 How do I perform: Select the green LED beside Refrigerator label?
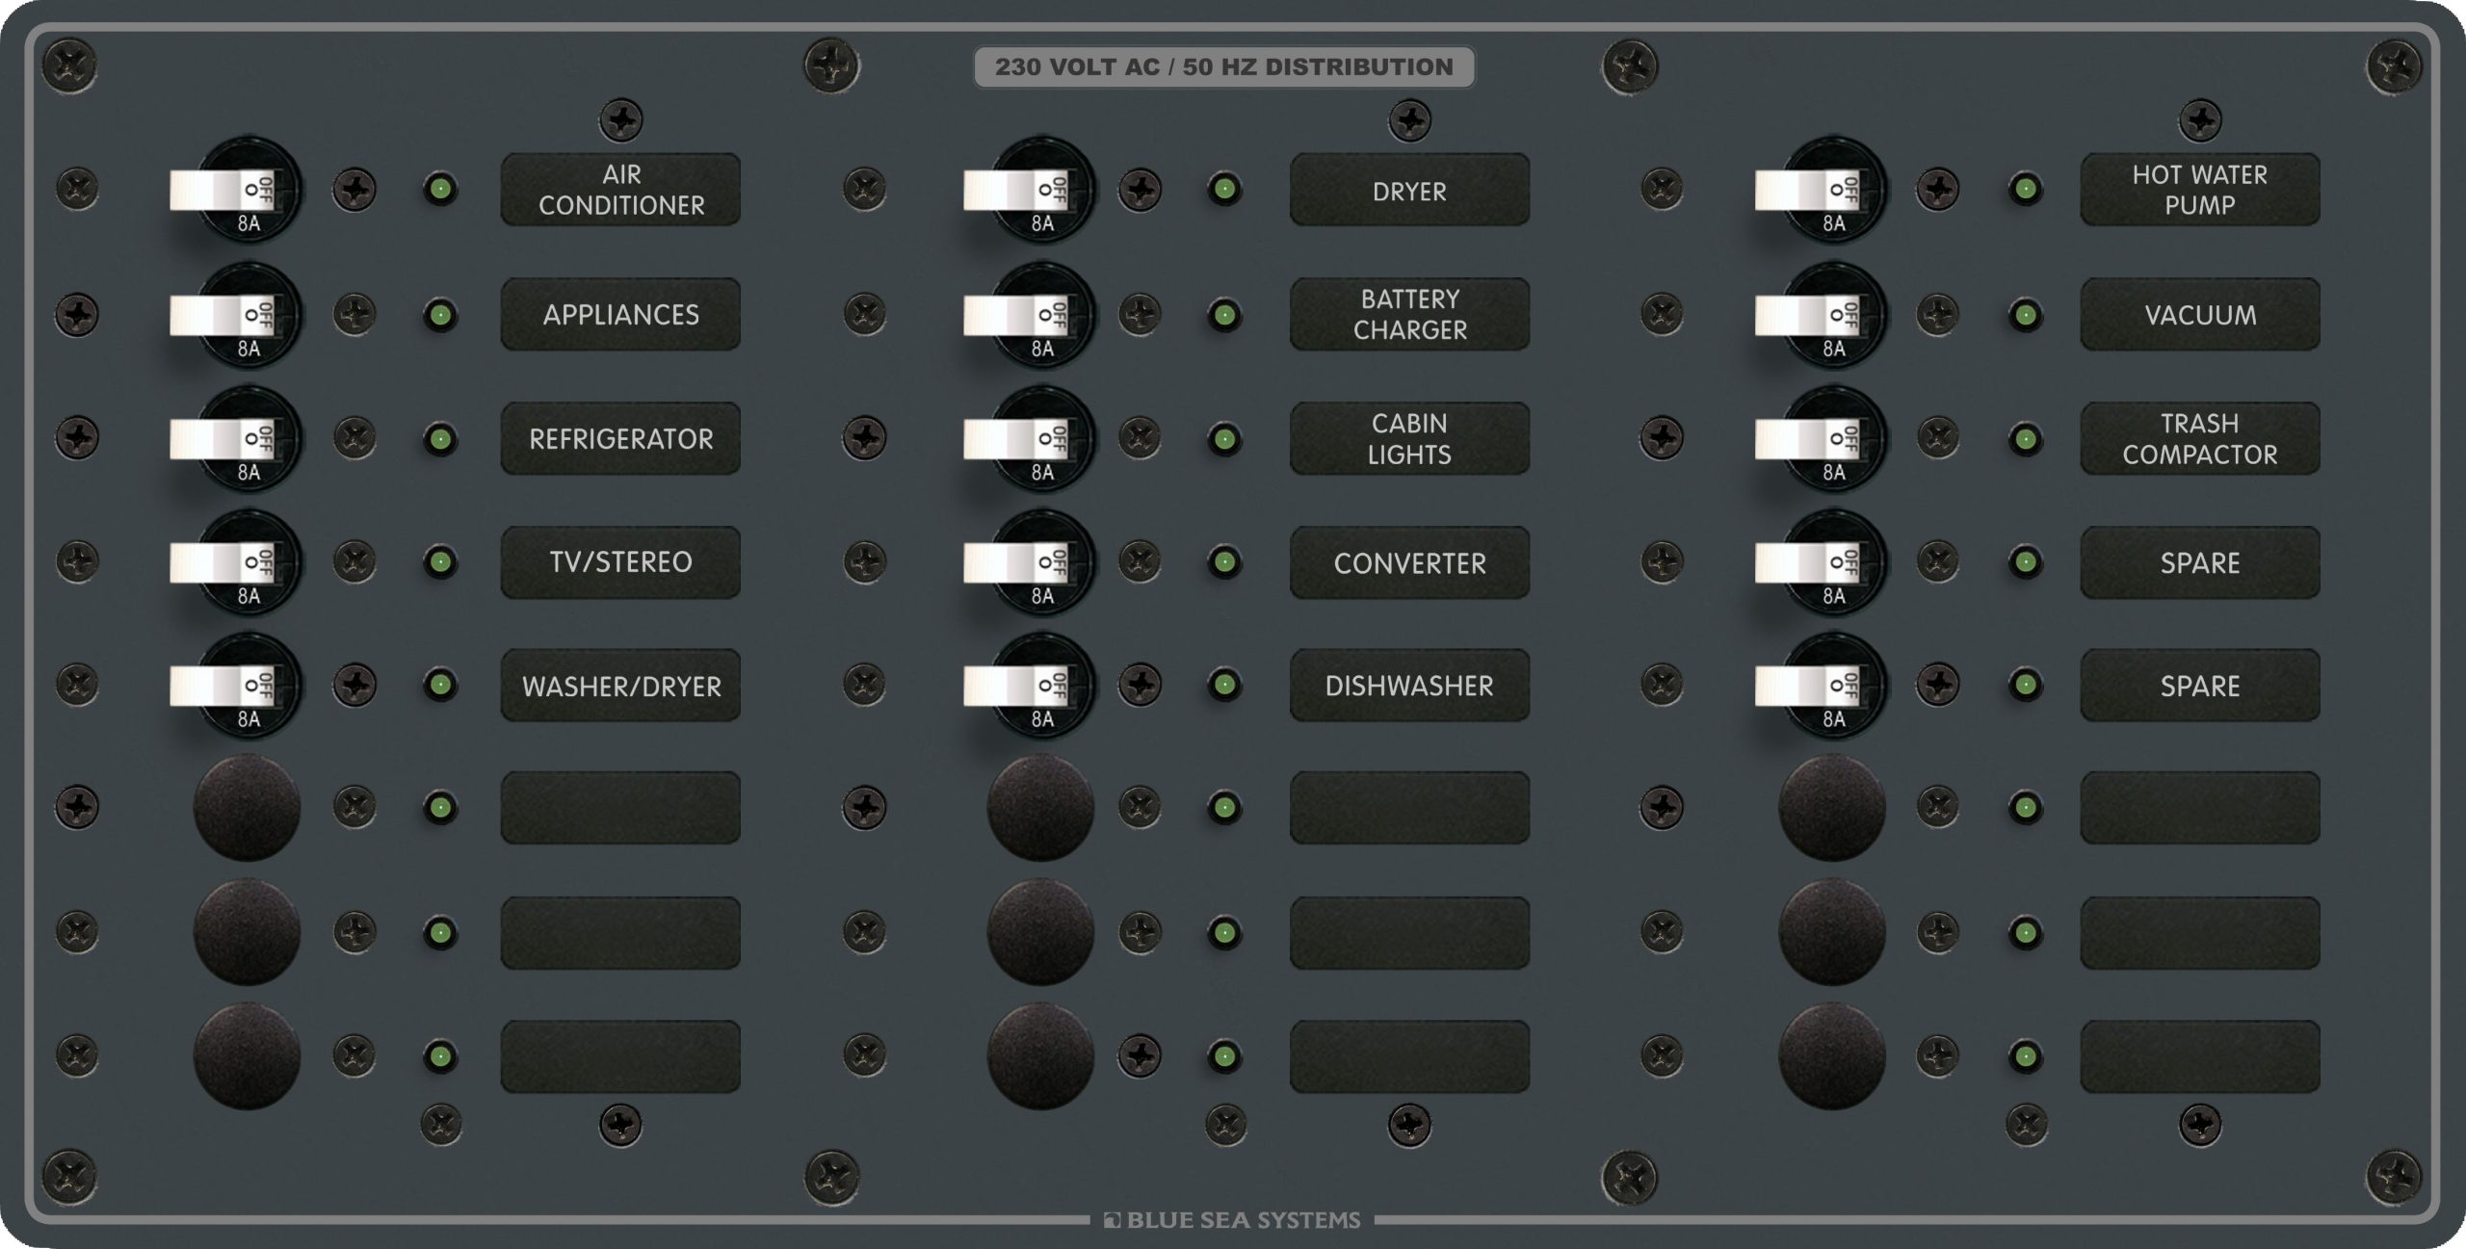pos(441,439)
